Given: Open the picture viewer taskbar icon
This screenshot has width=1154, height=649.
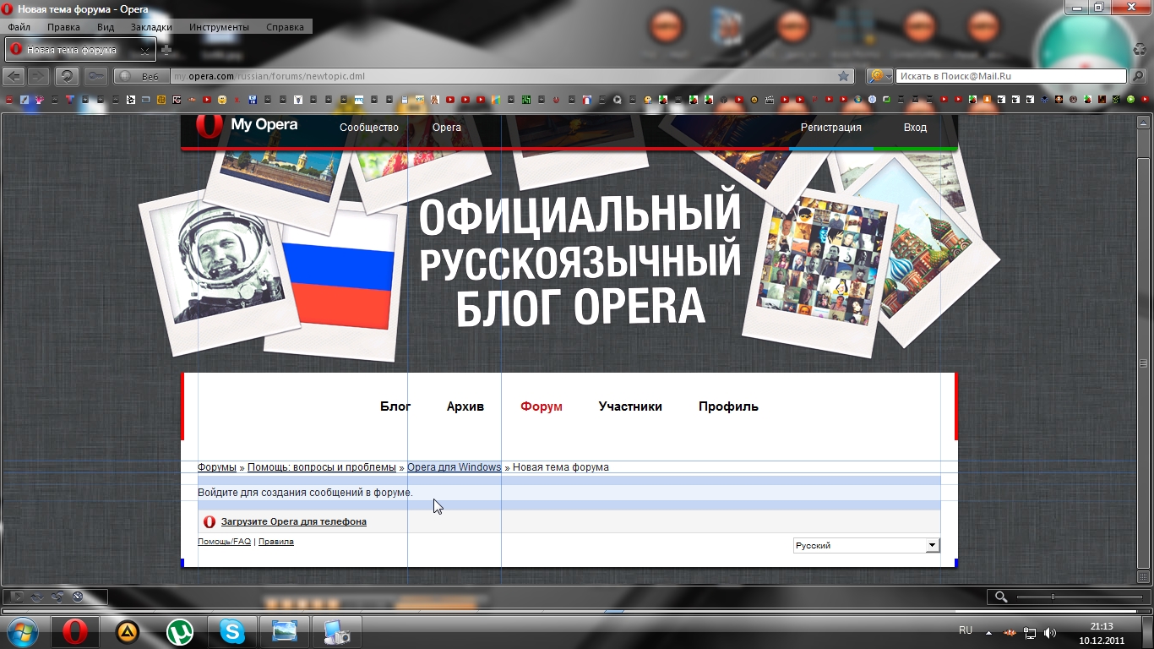Looking at the screenshot, I should [x=285, y=631].
